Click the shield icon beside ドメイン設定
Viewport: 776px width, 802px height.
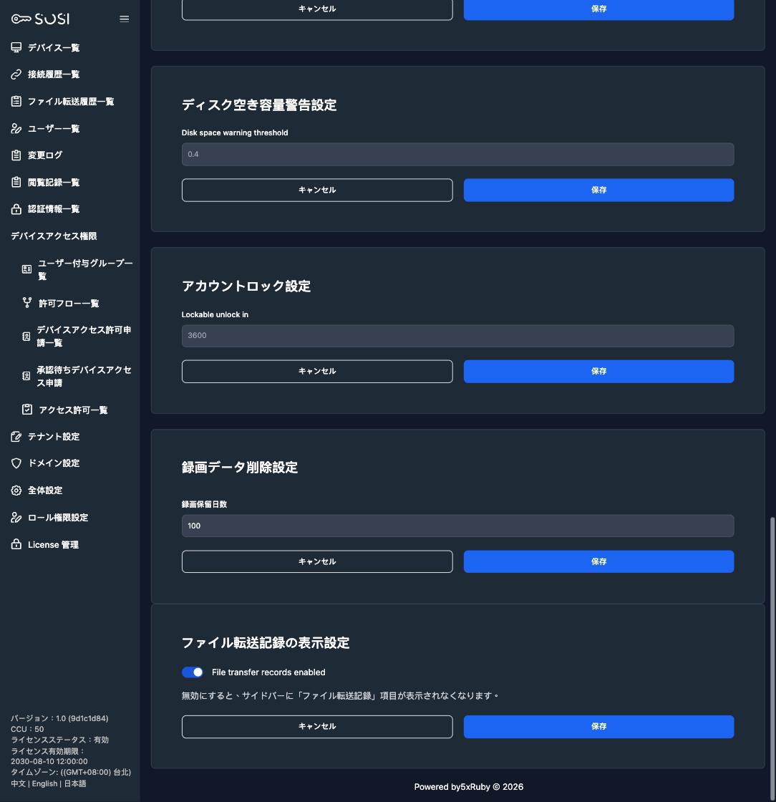pyautogui.click(x=16, y=463)
